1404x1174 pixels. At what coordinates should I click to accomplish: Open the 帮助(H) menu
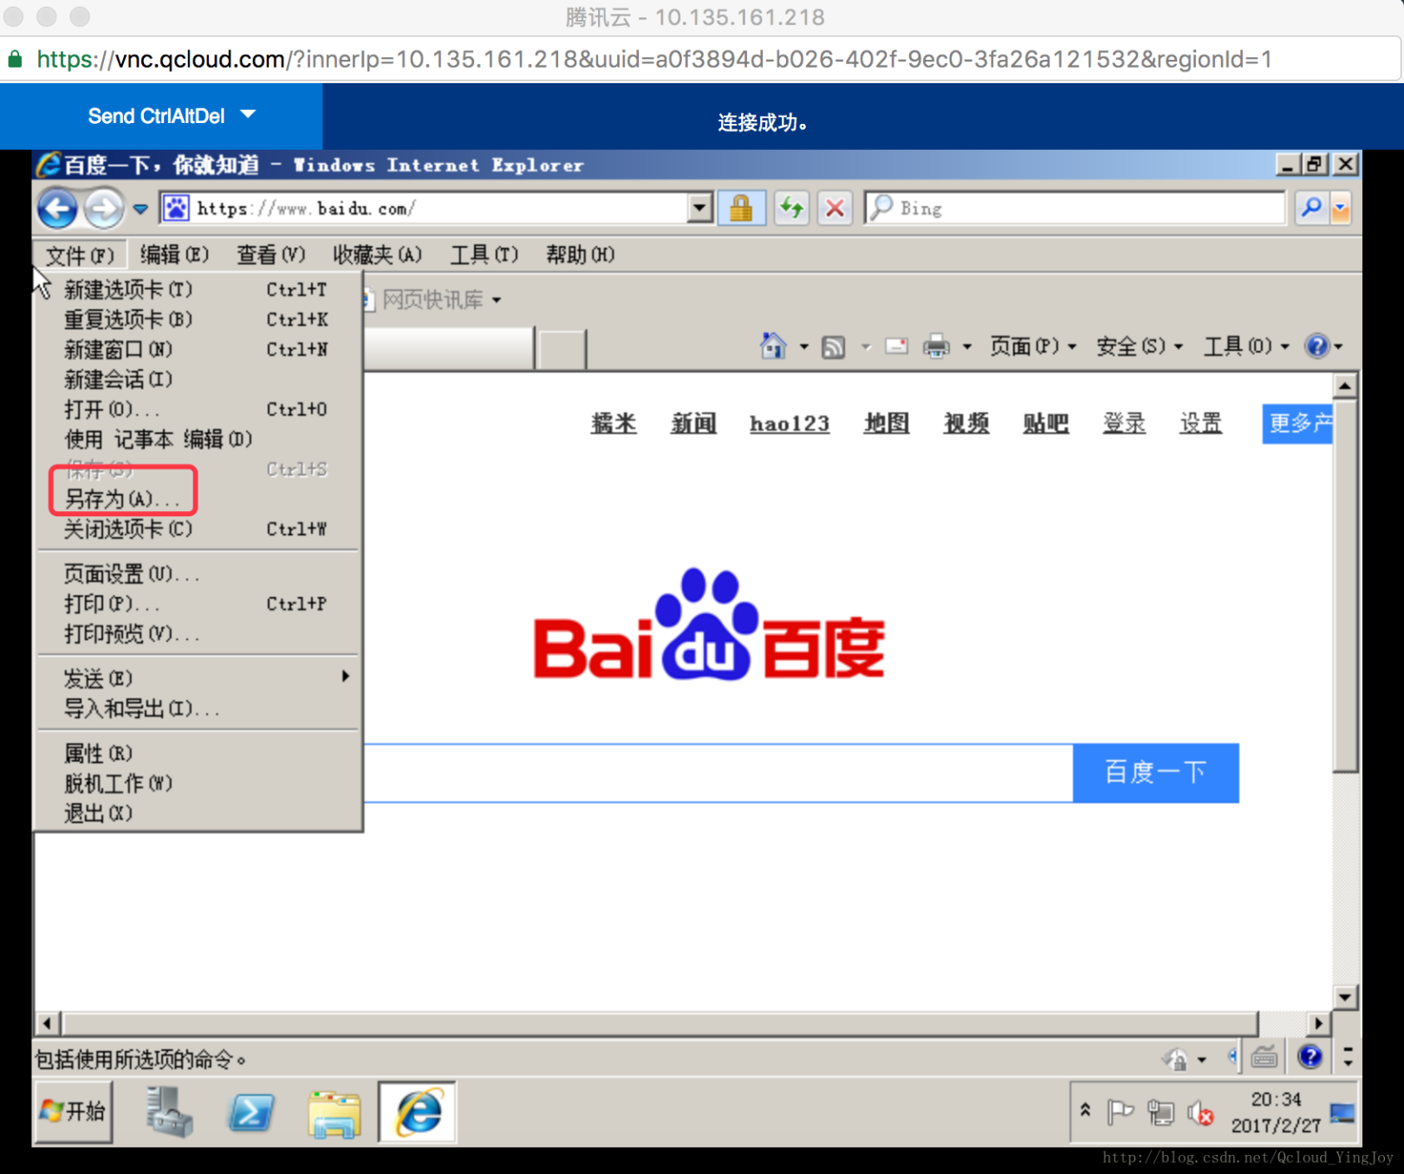[x=580, y=255]
